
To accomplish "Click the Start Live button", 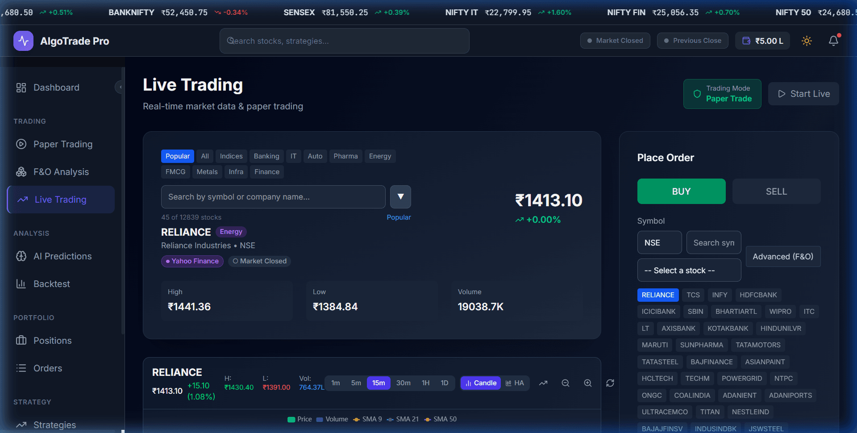I will tap(803, 94).
